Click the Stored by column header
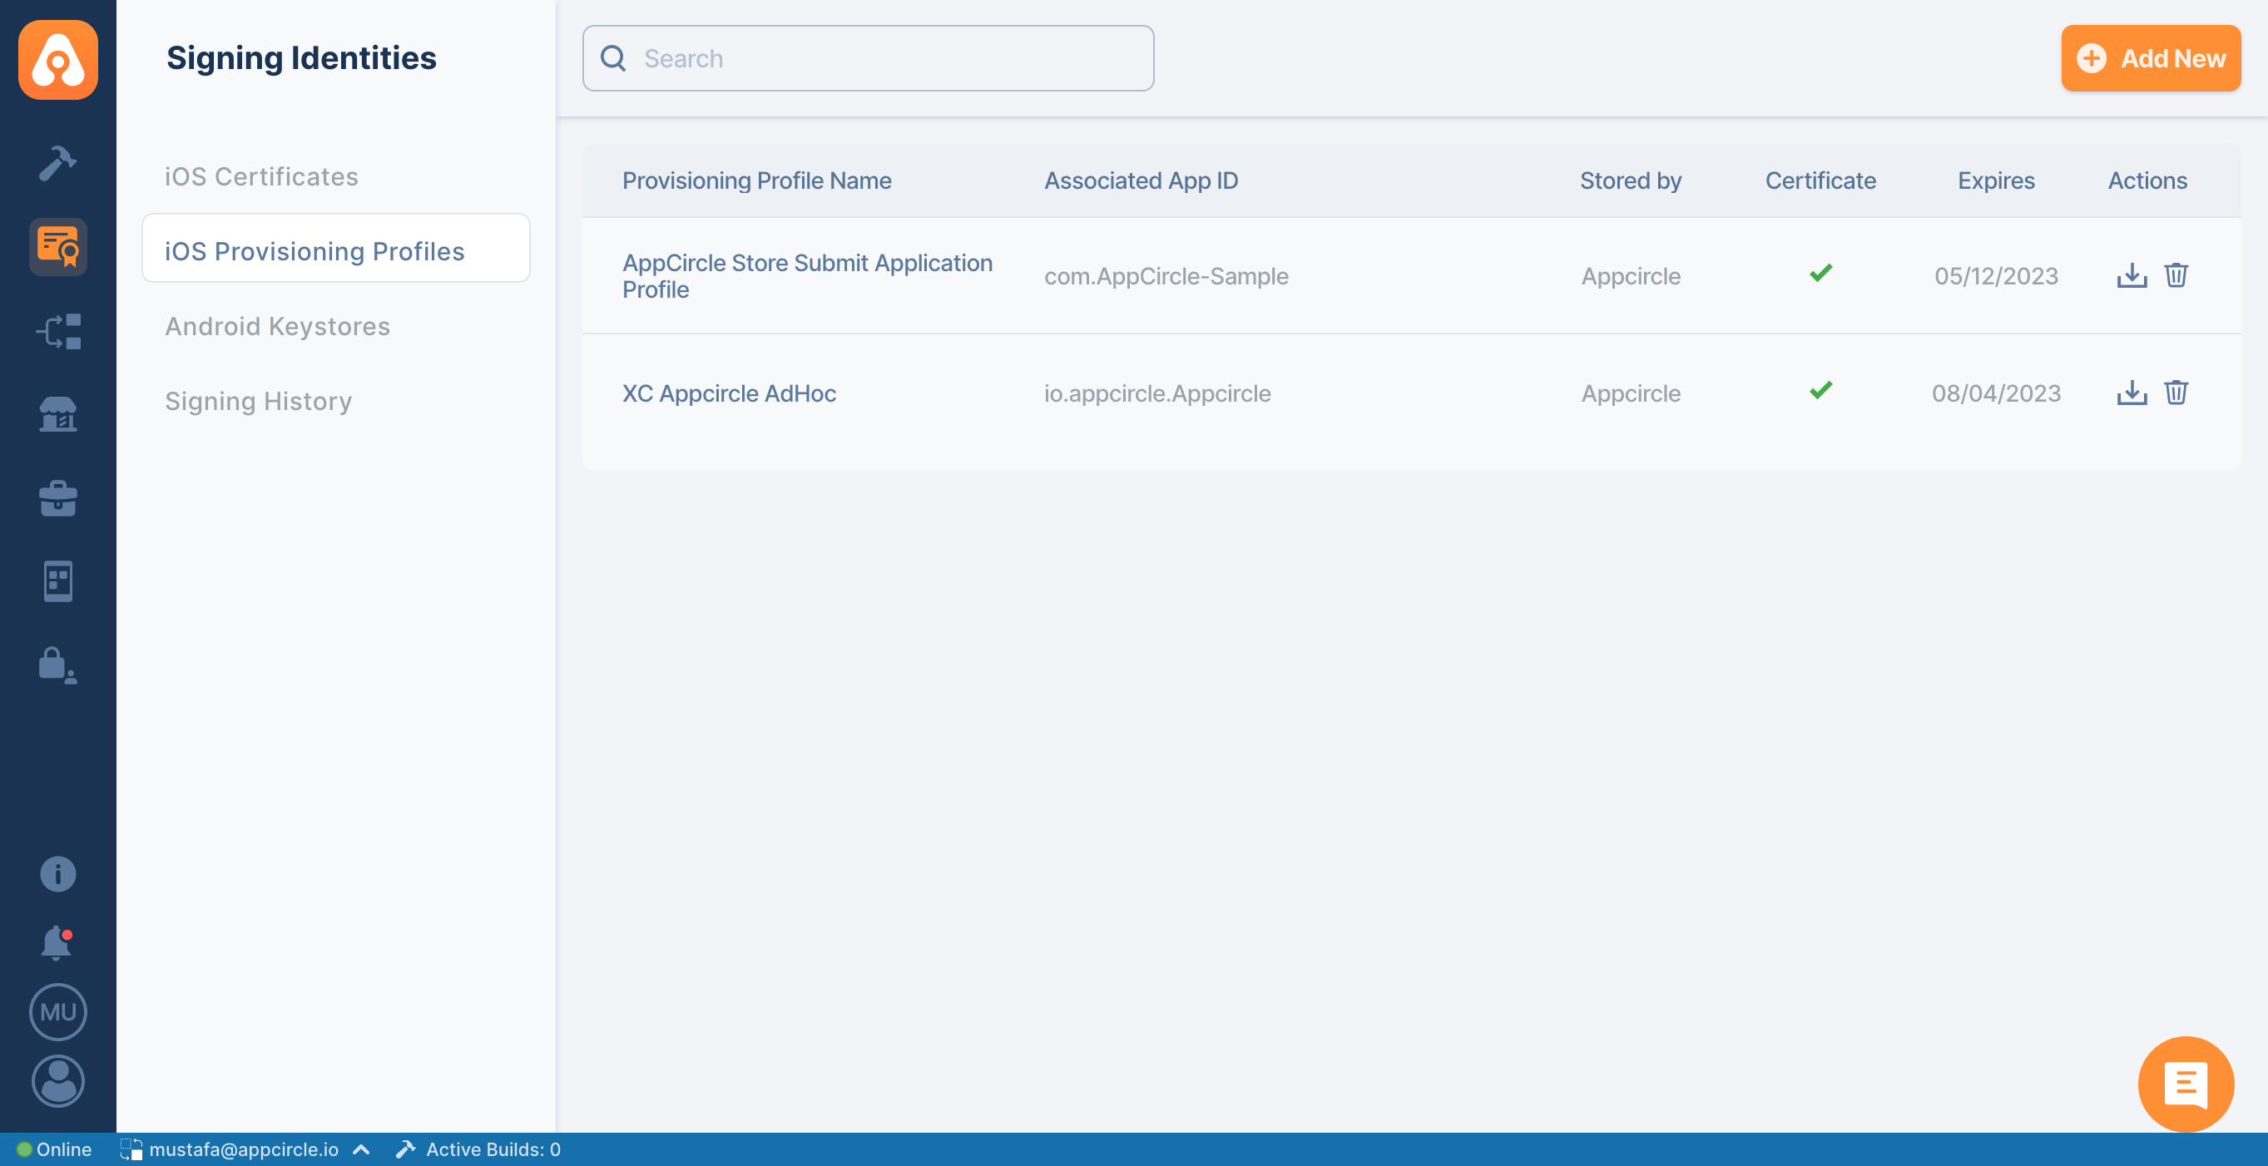Viewport: 2268px width, 1166px height. click(x=1631, y=180)
